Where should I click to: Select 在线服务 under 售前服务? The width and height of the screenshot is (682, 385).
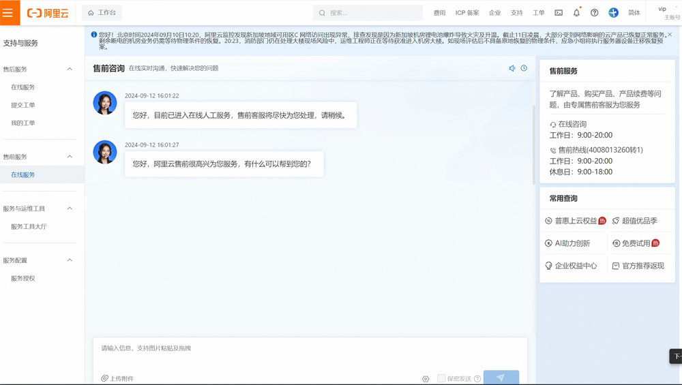[x=23, y=174]
